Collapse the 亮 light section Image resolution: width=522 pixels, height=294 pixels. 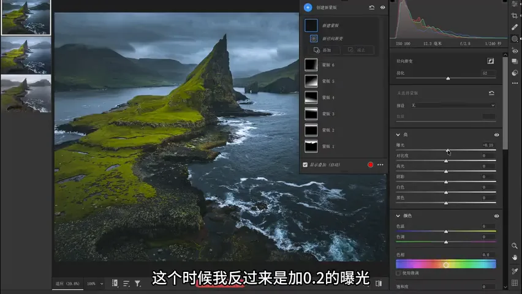pyautogui.click(x=398, y=135)
